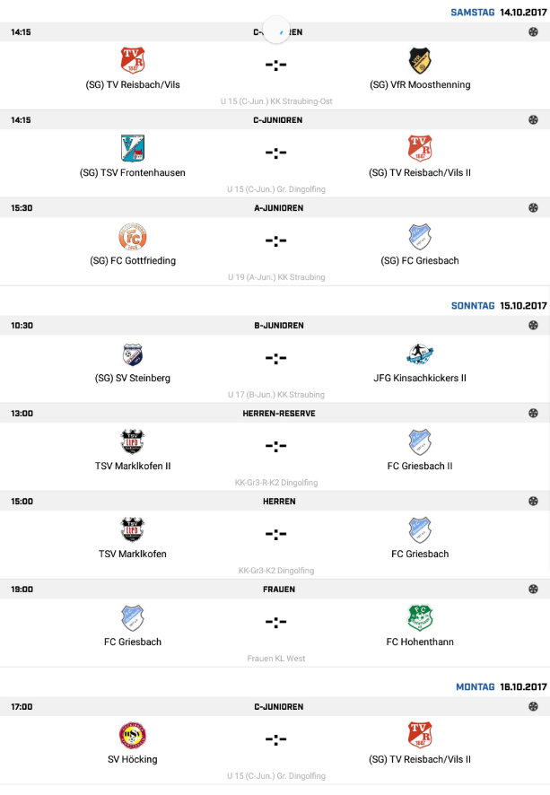550x795 pixels.
Task: Click the score placeholder for TSV Marklkofen vs FC Griesbach
Action: coord(276,535)
